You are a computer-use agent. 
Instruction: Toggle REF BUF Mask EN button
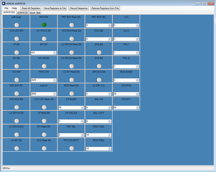[72, 25]
